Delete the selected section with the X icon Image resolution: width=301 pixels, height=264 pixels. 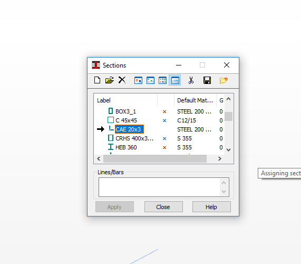(x=122, y=80)
